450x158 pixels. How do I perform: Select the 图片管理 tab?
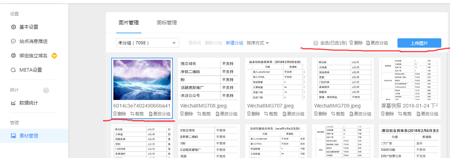[x=129, y=23]
